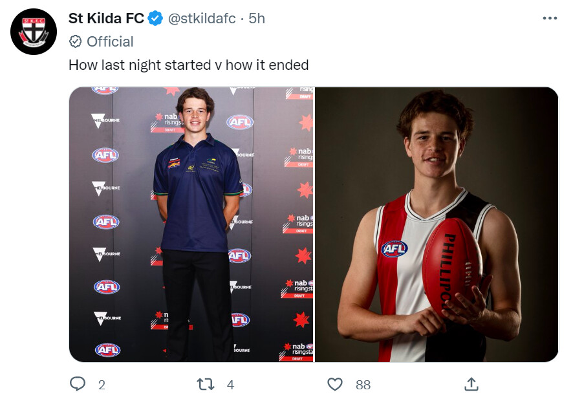Click the St Kilda FC display name

(x=106, y=19)
